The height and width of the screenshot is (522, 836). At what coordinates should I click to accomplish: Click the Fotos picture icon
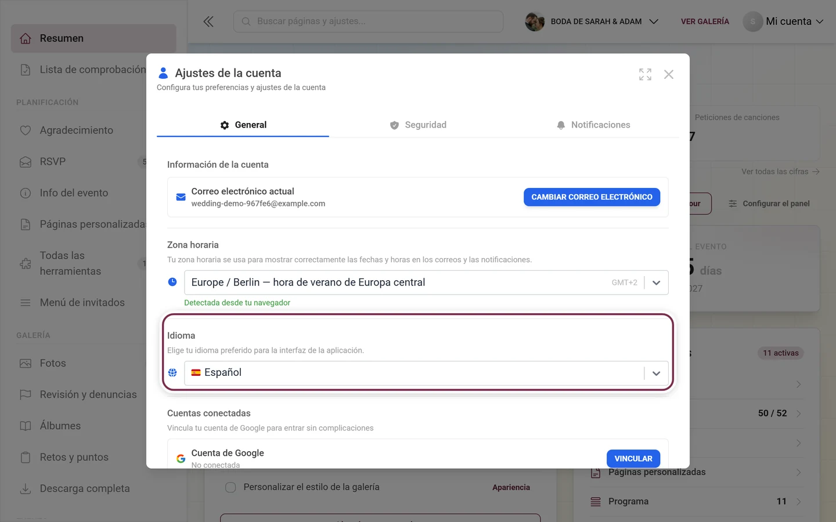[x=26, y=364]
